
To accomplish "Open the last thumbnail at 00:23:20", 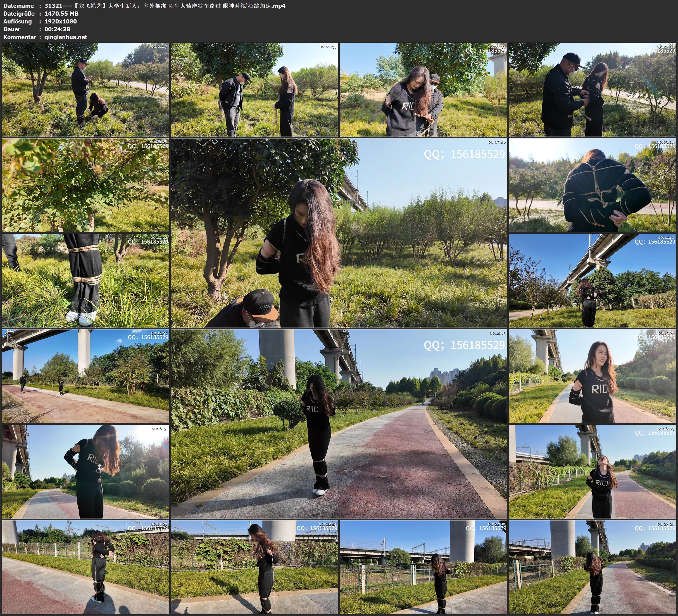I will 593,567.
